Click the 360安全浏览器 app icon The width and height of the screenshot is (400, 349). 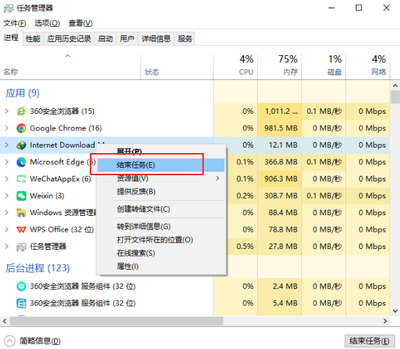coord(21,111)
